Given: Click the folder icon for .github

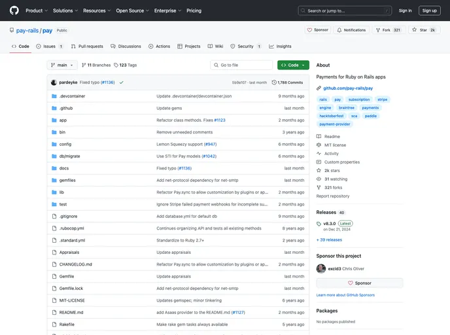Looking at the screenshot, I should point(54,108).
